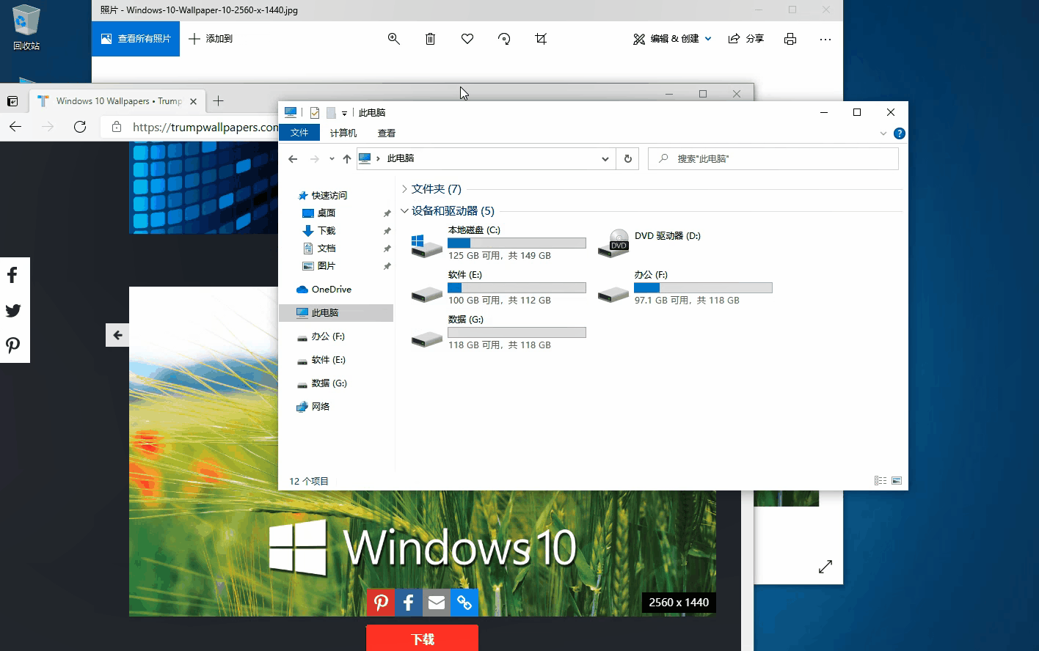Select Network in navigation pane
1039x651 pixels.
(x=313, y=407)
